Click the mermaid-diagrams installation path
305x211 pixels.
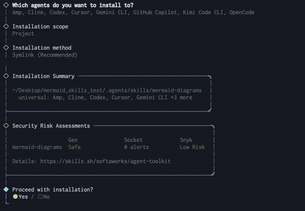tap(107, 90)
